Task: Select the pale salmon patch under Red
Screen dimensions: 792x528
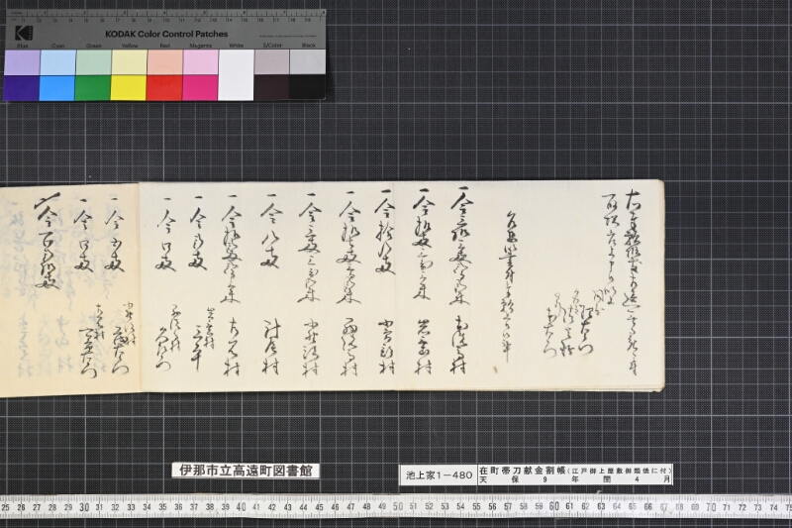Action: point(164,62)
